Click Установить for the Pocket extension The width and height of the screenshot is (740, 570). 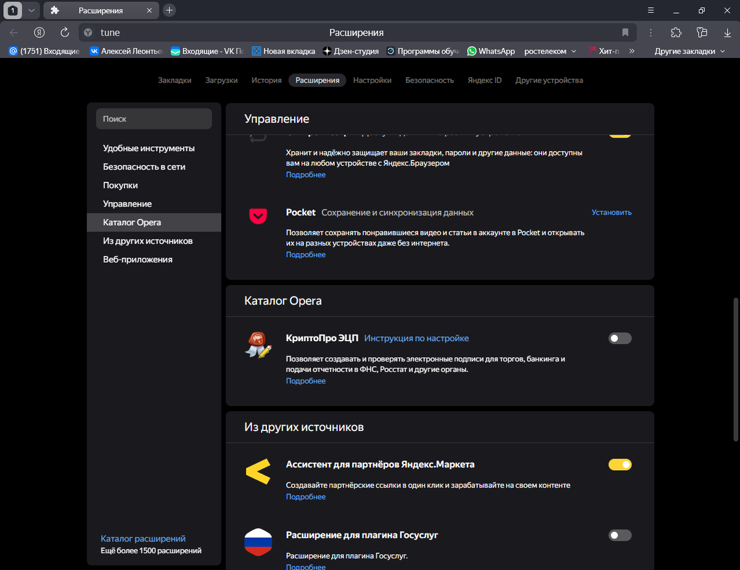[x=611, y=212]
